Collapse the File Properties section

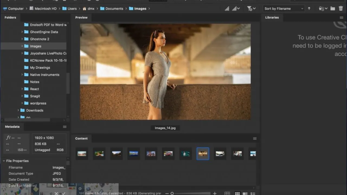tap(4, 161)
